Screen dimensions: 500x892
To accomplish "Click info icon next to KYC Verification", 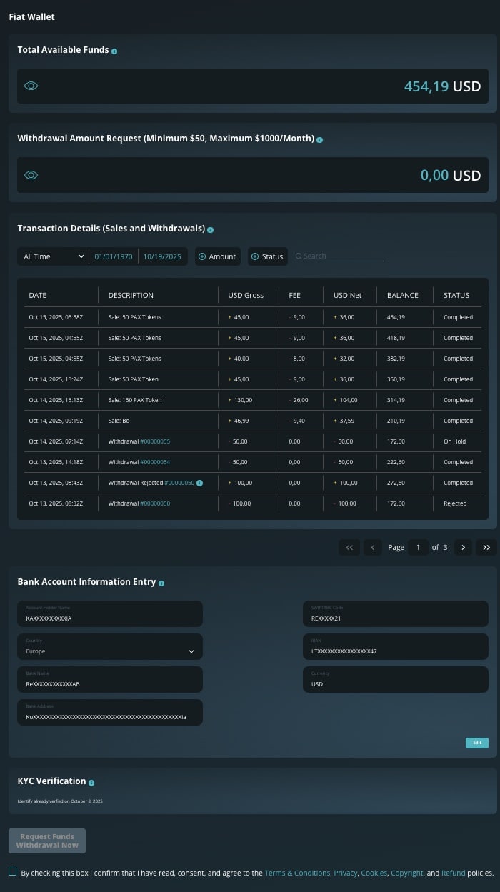I will click(91, 783).
